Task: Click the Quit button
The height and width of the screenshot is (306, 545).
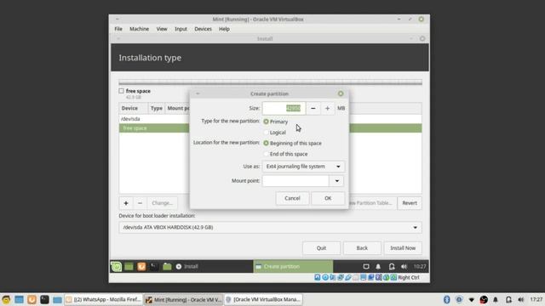Action: [321, 248]
